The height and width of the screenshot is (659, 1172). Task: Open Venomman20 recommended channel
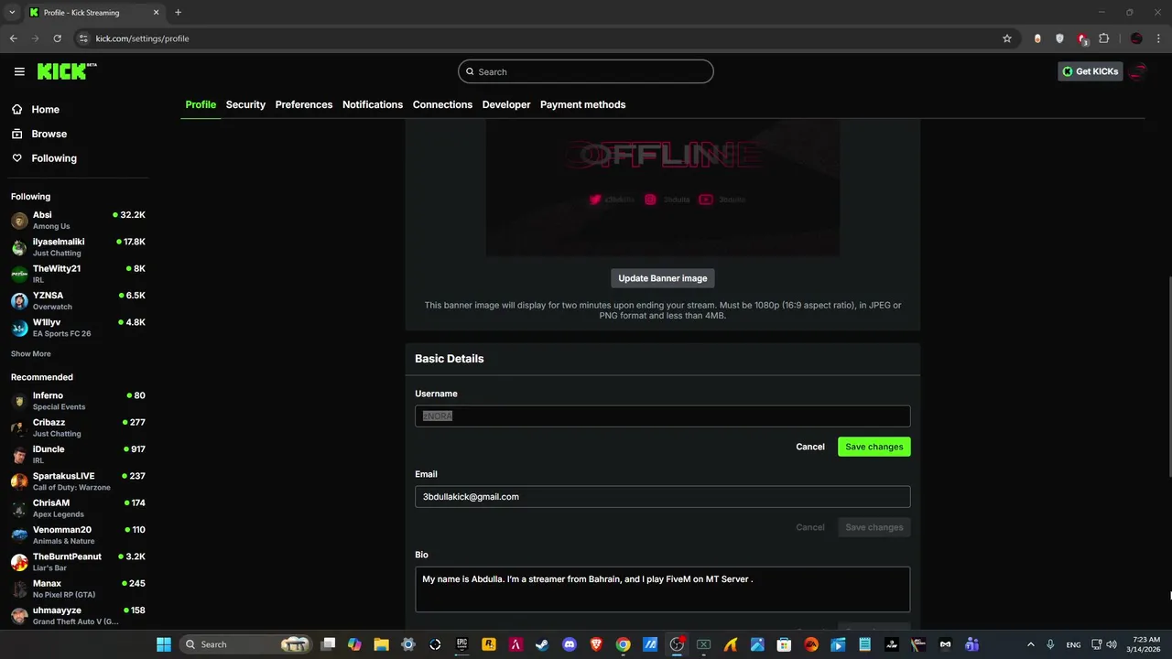tap(78, 535)
